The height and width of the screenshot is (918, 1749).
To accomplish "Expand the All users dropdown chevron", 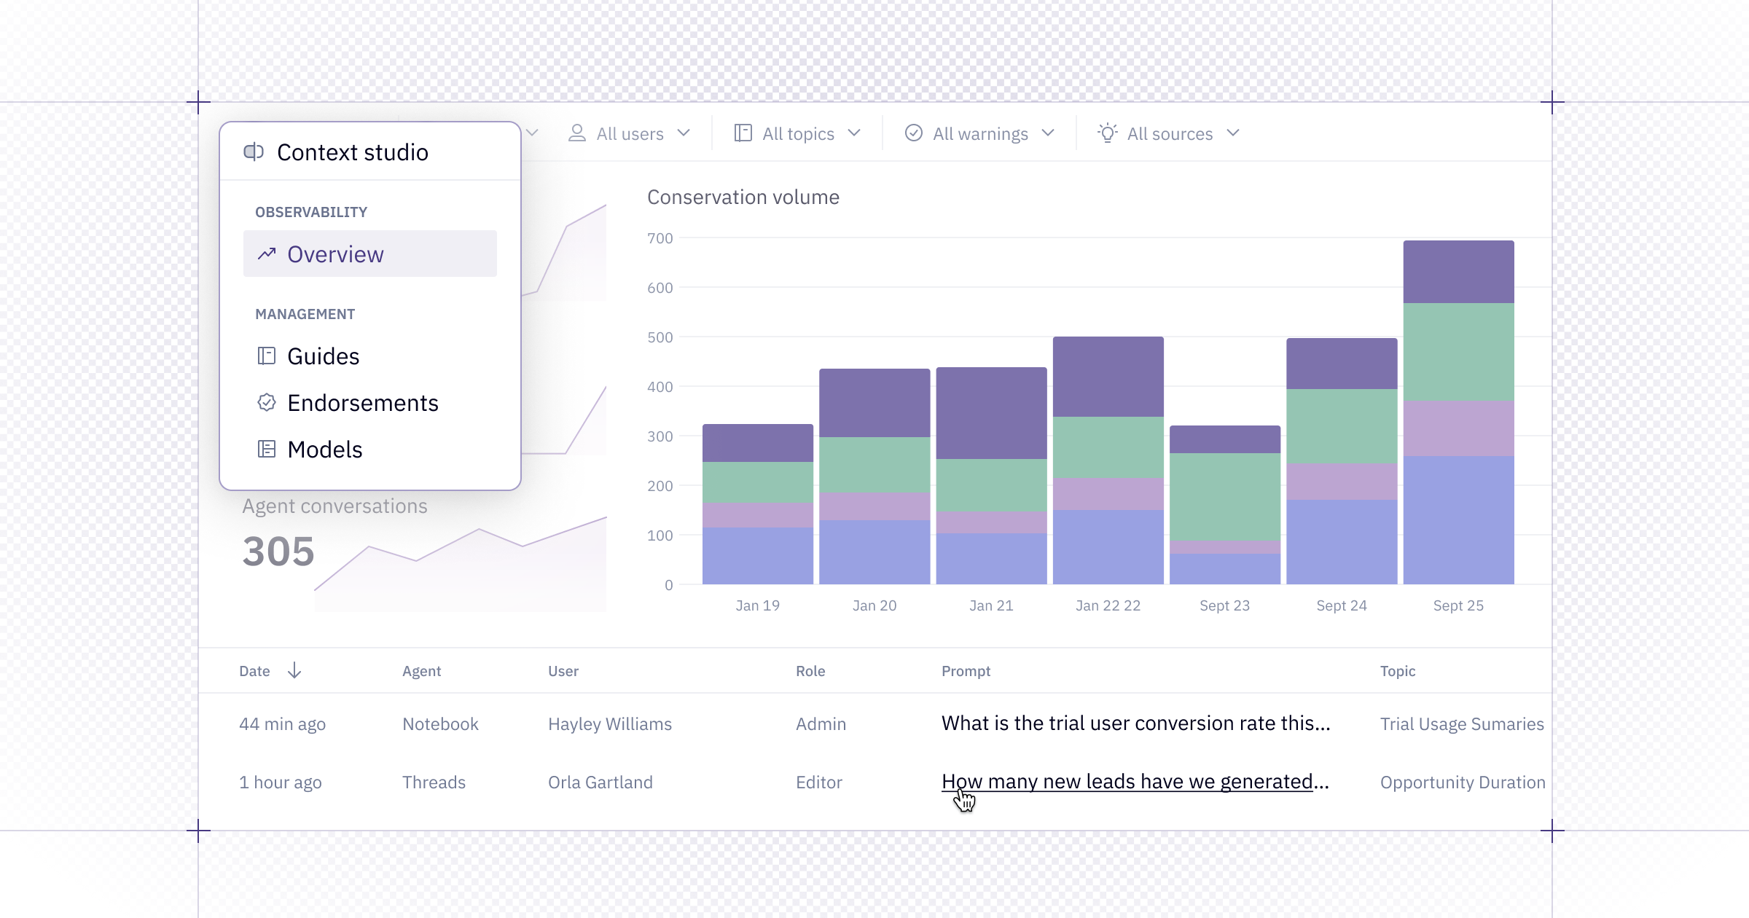I will 684,133.
